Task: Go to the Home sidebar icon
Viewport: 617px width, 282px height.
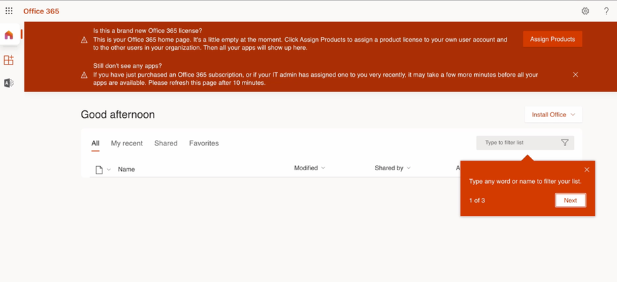Action: click(x=9, y=35)
